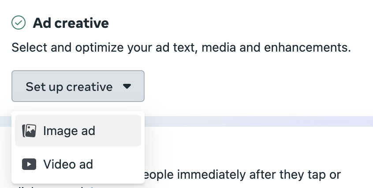Click the play icon beside Video ad
This screenshot has width=373, height=188.
click(x=29, y=164)
